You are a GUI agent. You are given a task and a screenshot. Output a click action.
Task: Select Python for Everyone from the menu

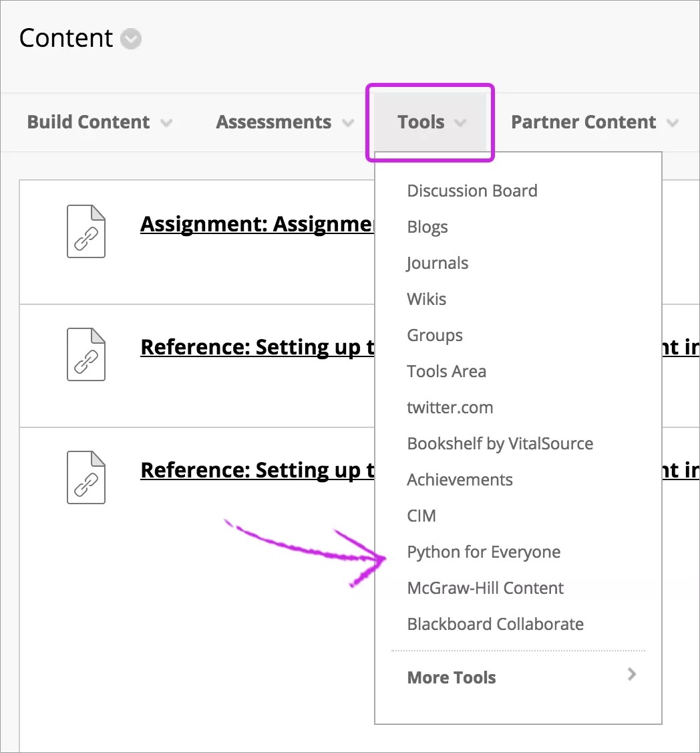point(484,552)
